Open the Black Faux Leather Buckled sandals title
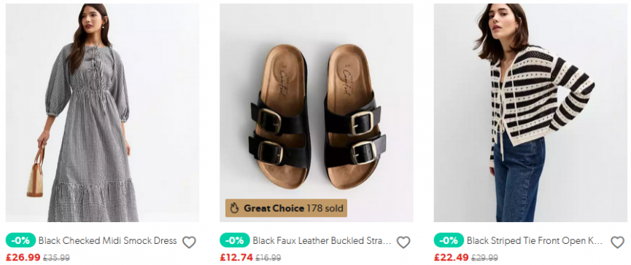Screen dimensions: 631x265 [x=322, y=241]
